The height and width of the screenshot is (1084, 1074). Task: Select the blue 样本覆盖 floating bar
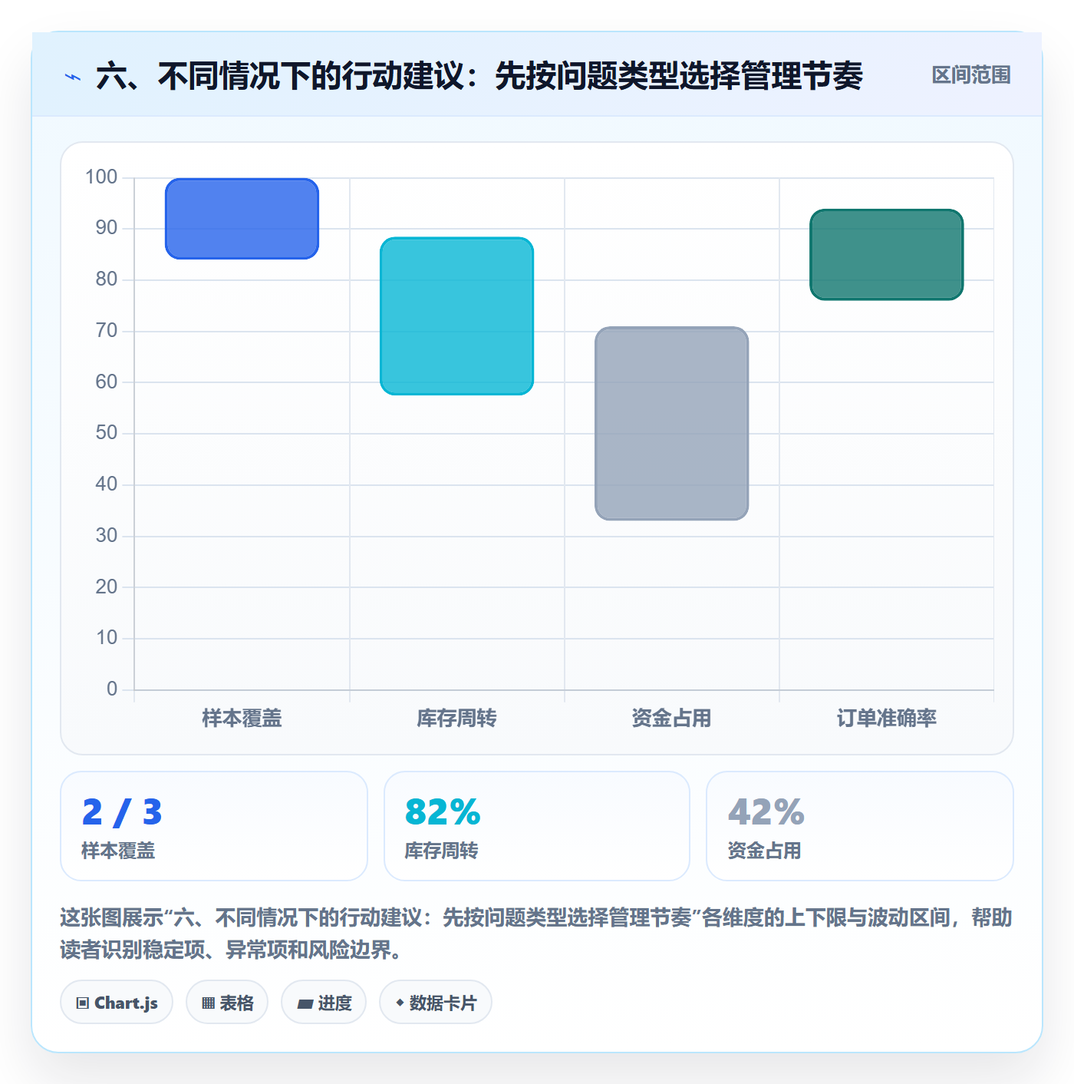click(x=242, y=219)
